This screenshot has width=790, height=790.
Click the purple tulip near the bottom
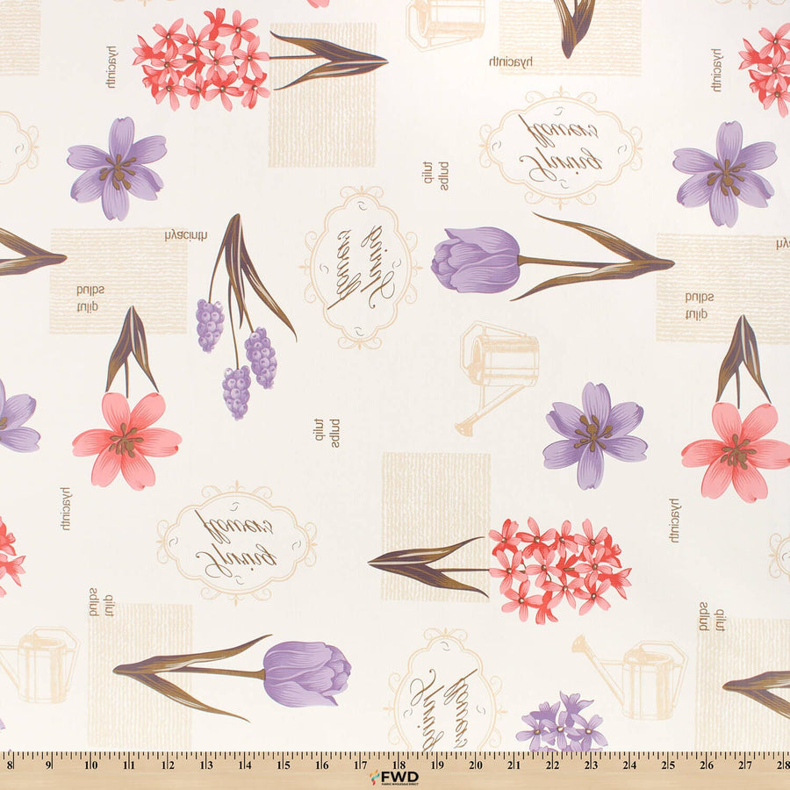point(305,673)
